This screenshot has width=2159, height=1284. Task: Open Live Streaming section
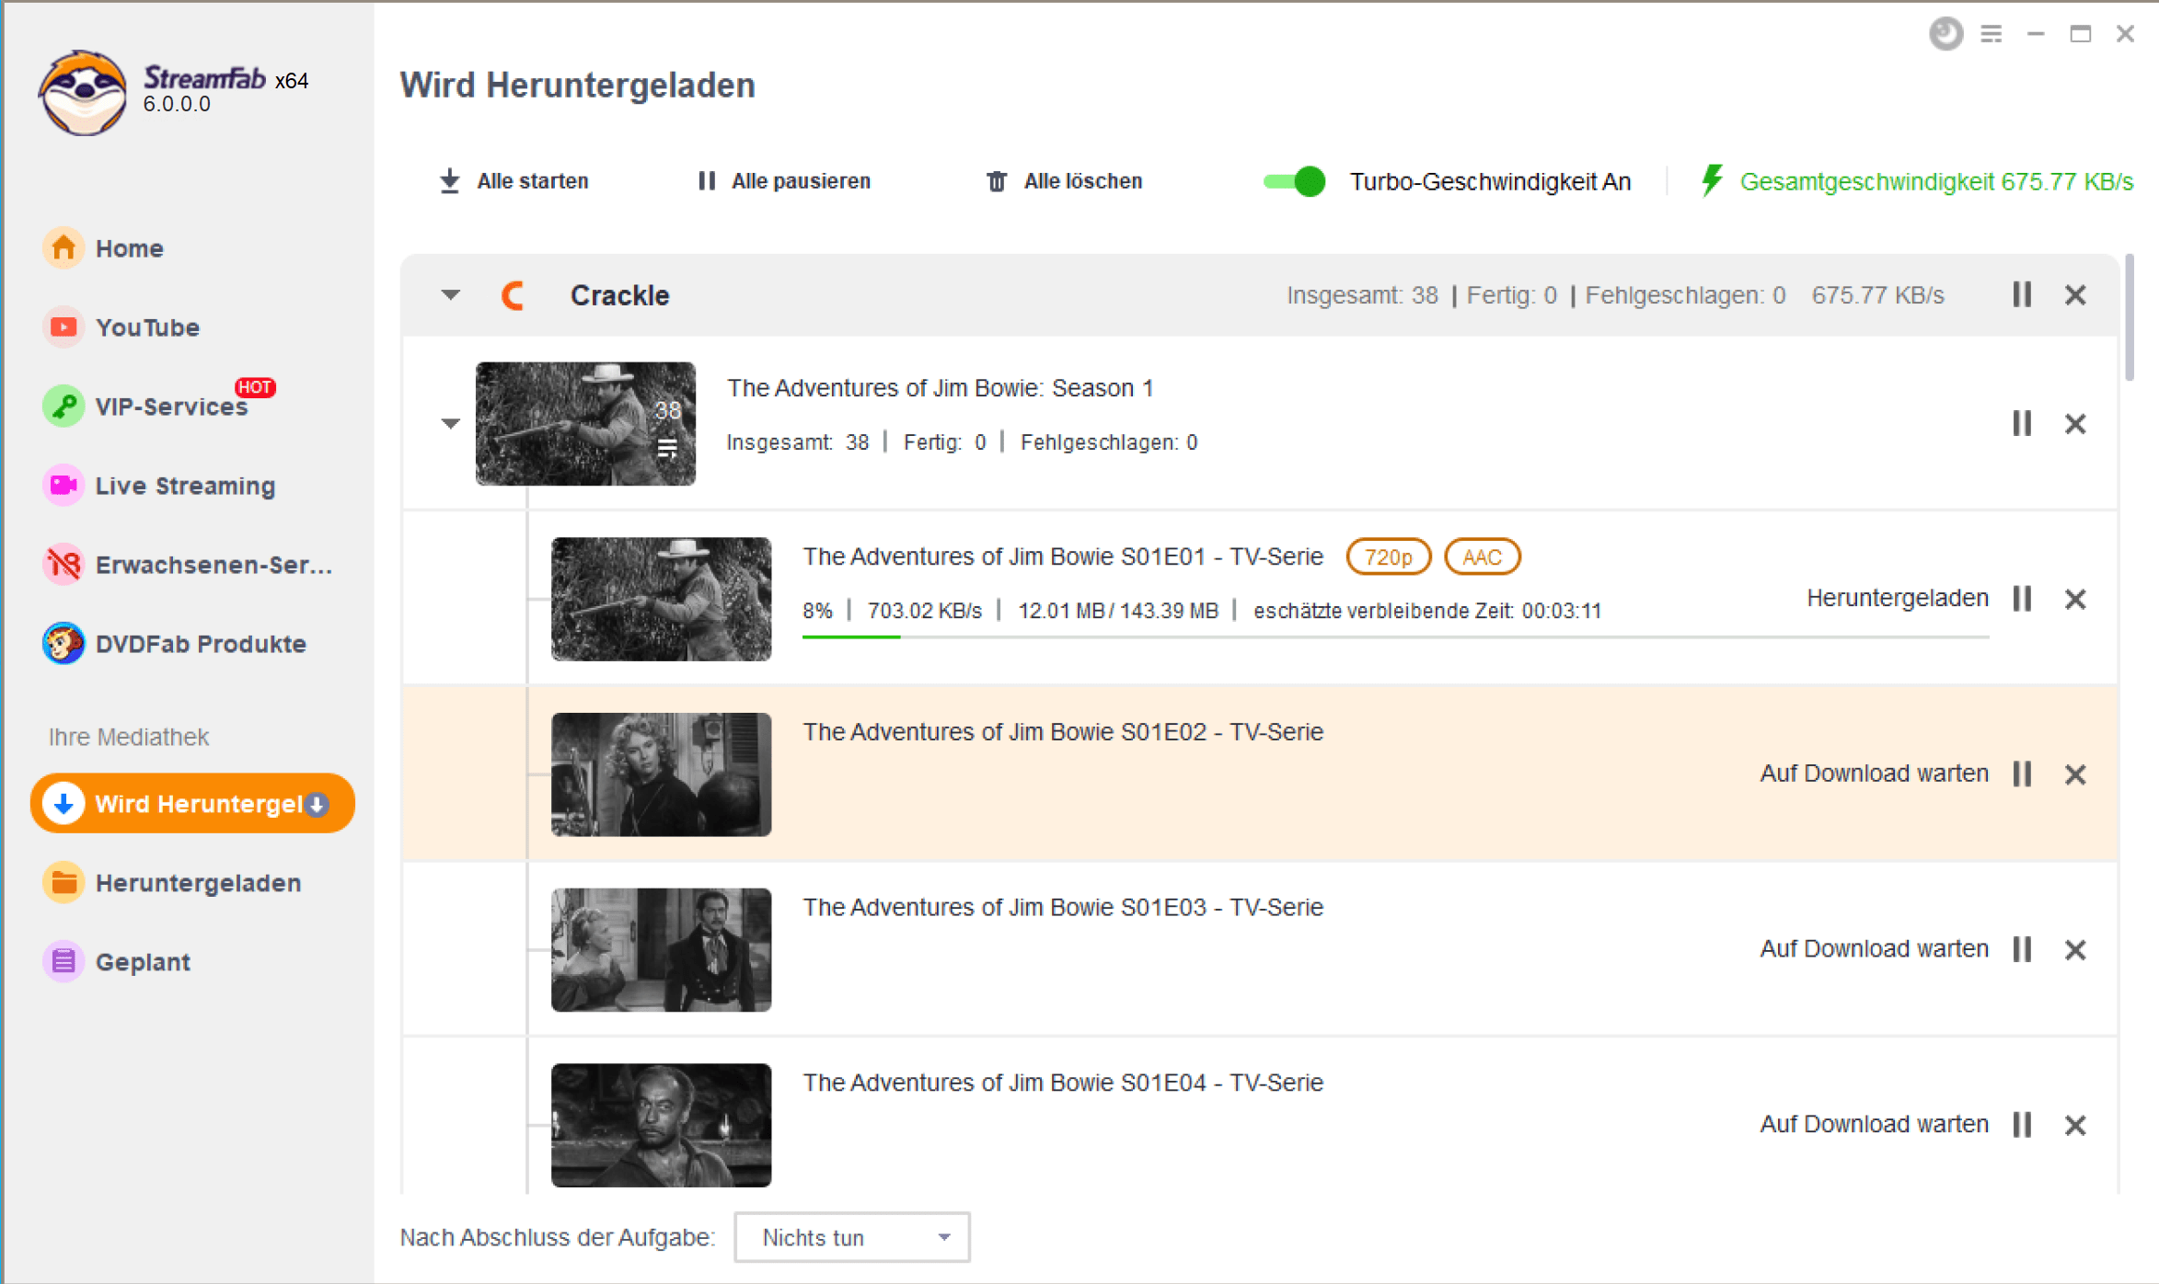click(x=185, y=486)
